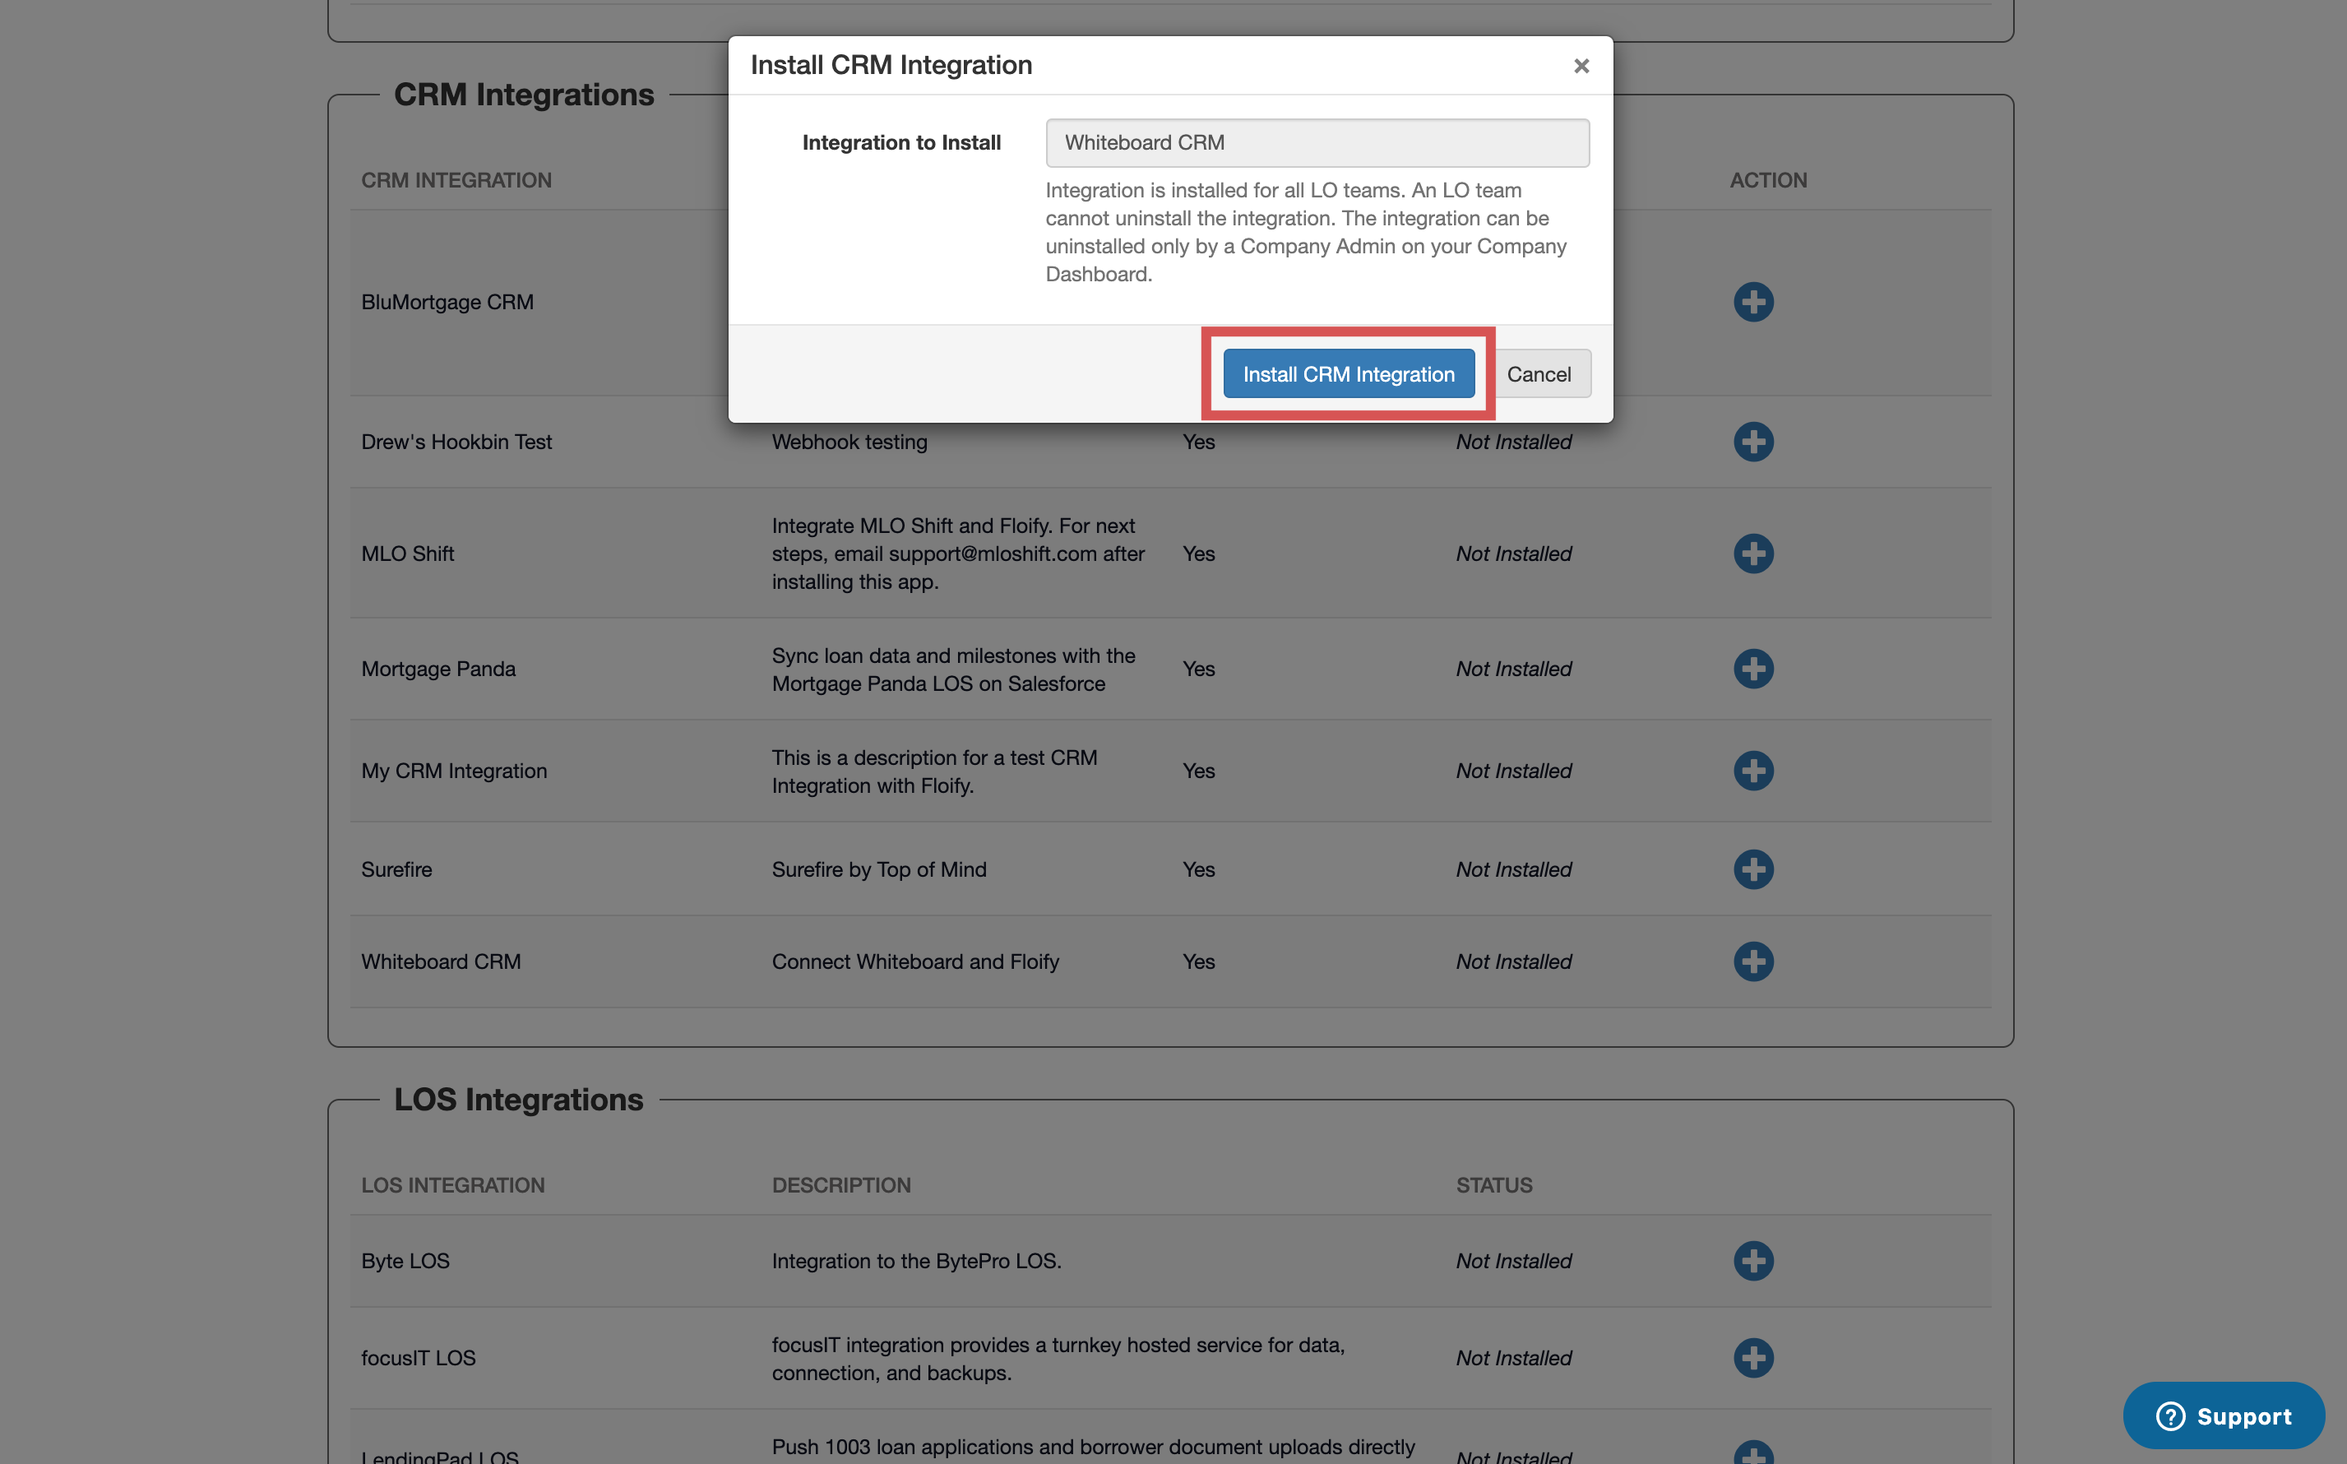The height and width of the screenshot is (1464, 2347).
Task: Select the My CRM Integration name
Action: pyautogui.click(x=454, y=771)
